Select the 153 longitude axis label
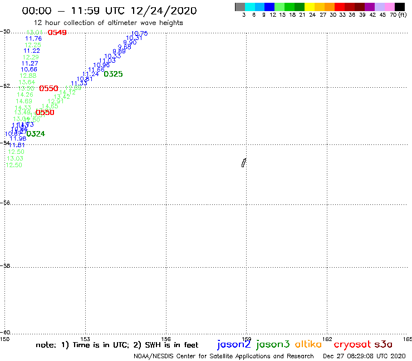This screenshot has width=412, height=361. (85, 339)
